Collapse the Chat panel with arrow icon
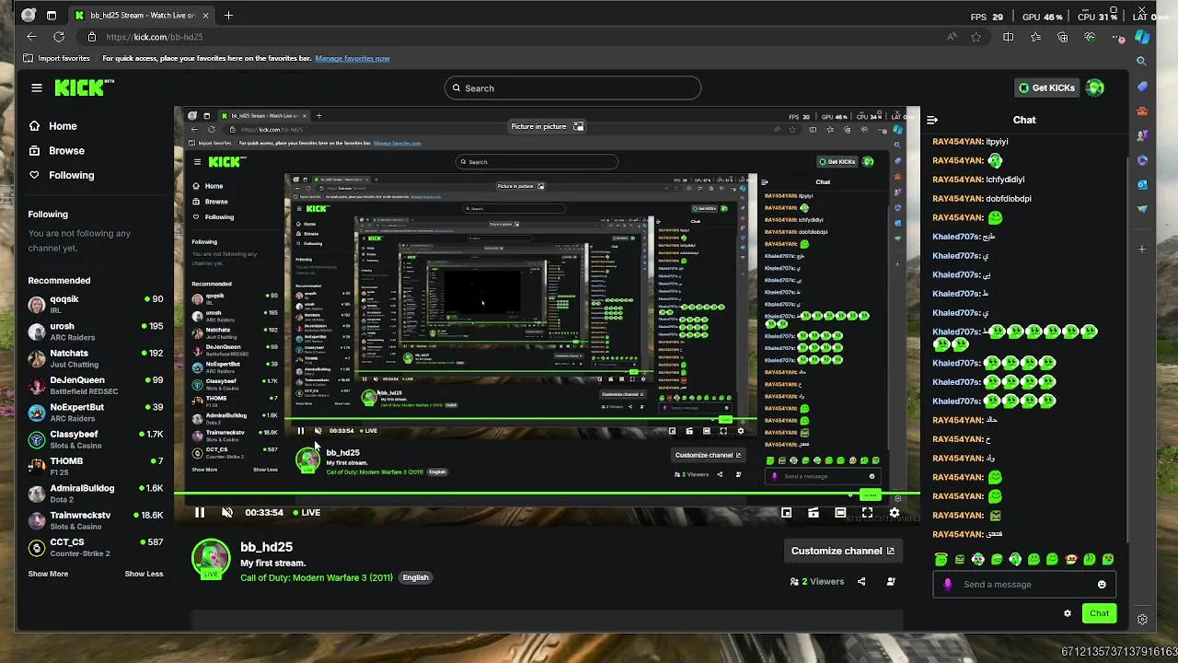The image size is (1178, 663). [x=932, y=120]
